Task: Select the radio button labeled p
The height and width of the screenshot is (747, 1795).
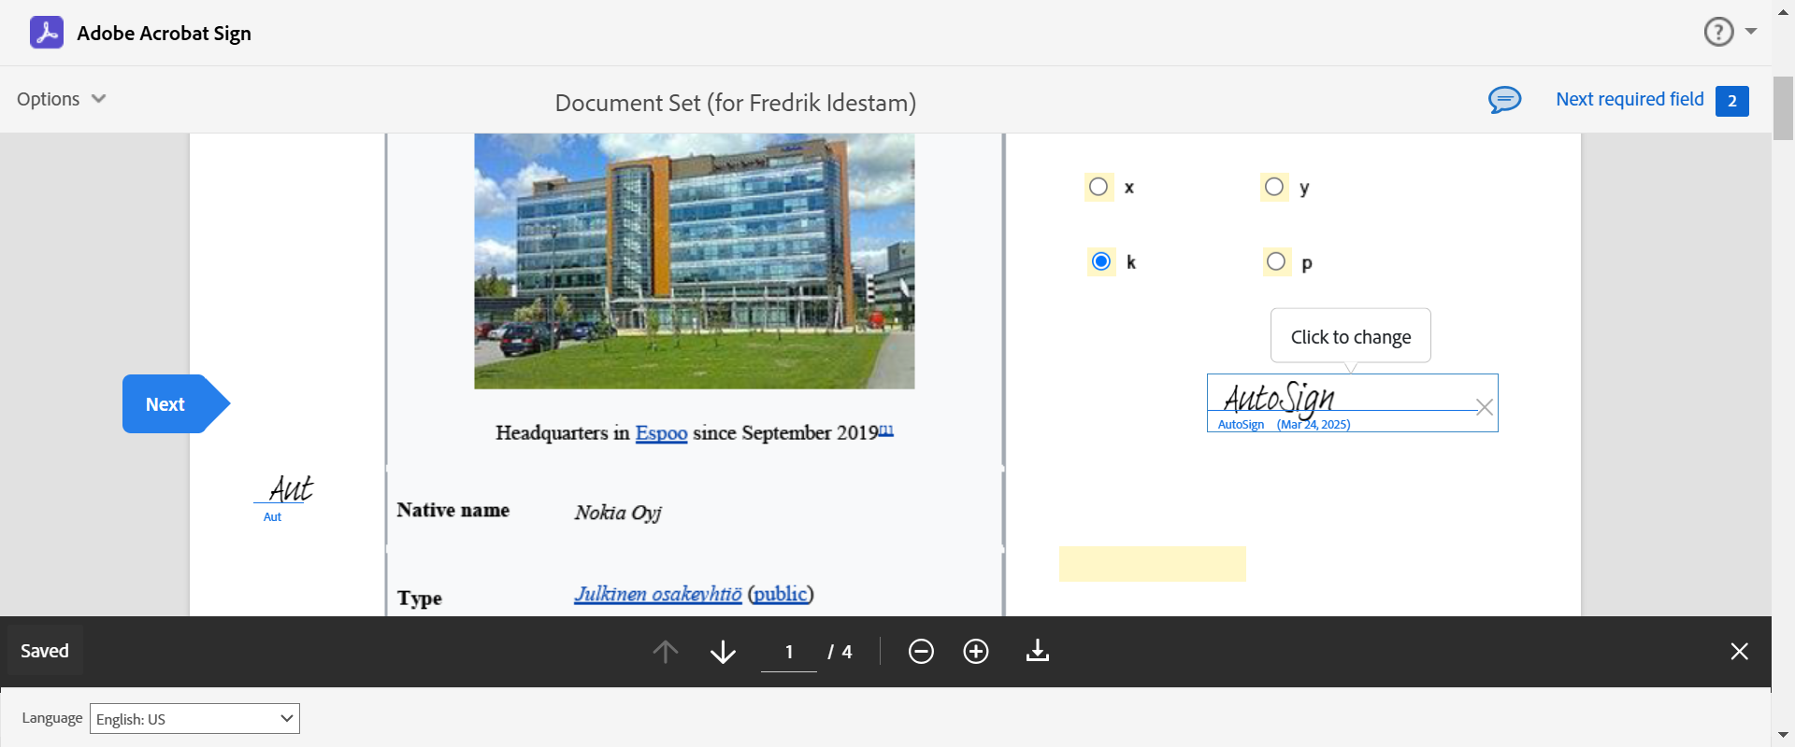Action: click(x=1276, y=261)
